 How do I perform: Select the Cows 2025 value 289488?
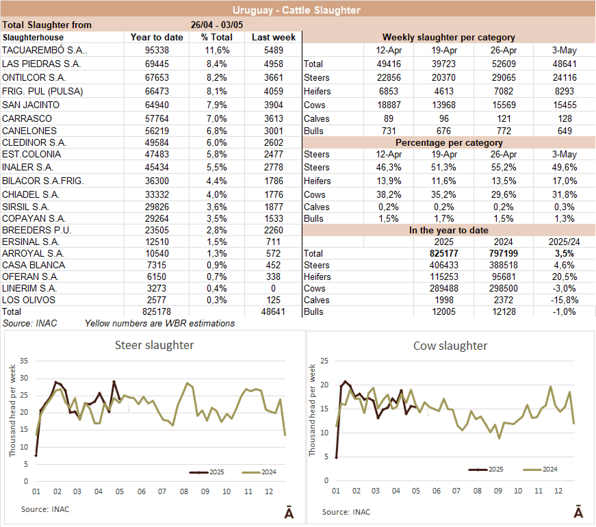(443, 289)
